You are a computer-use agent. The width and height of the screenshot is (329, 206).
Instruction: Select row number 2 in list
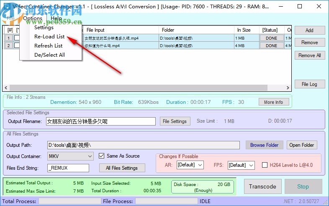click(x=9, y=45)
